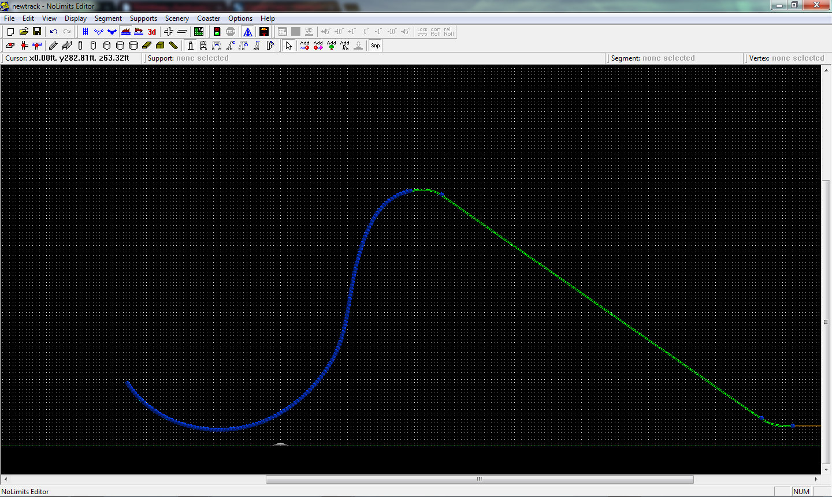Image resolution: width=832 pixels, height=497 pixels.
Task: Toggle the blue support tower icon
Action: pyautogui.click(x=247, y=32)
